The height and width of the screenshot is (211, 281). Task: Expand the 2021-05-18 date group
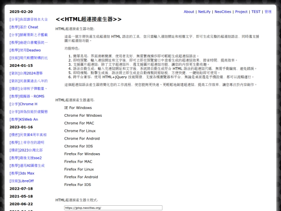click(x=21, y=196)
